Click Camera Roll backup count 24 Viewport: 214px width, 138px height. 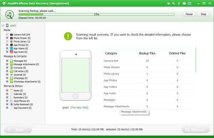click(147, 61)
